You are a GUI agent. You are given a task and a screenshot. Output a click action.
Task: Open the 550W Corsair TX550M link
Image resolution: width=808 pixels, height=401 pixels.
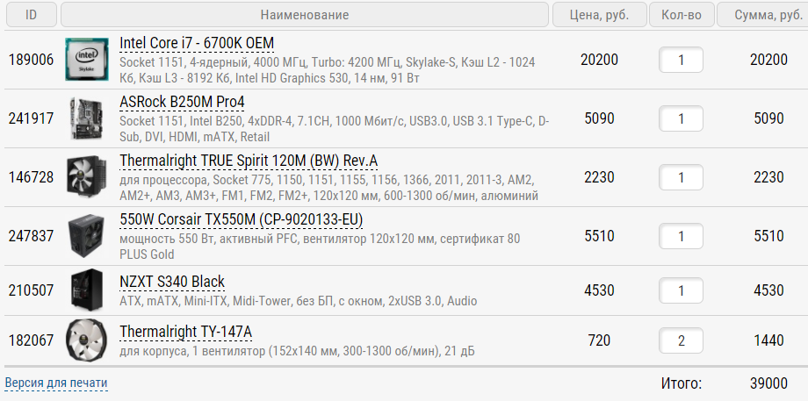[x=241, y=219]
